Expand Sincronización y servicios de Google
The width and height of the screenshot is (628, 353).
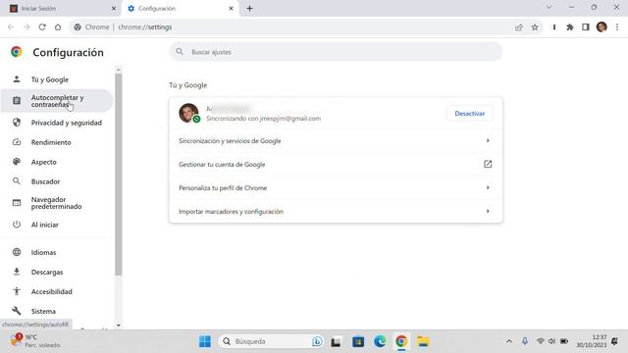click(336, 141)
